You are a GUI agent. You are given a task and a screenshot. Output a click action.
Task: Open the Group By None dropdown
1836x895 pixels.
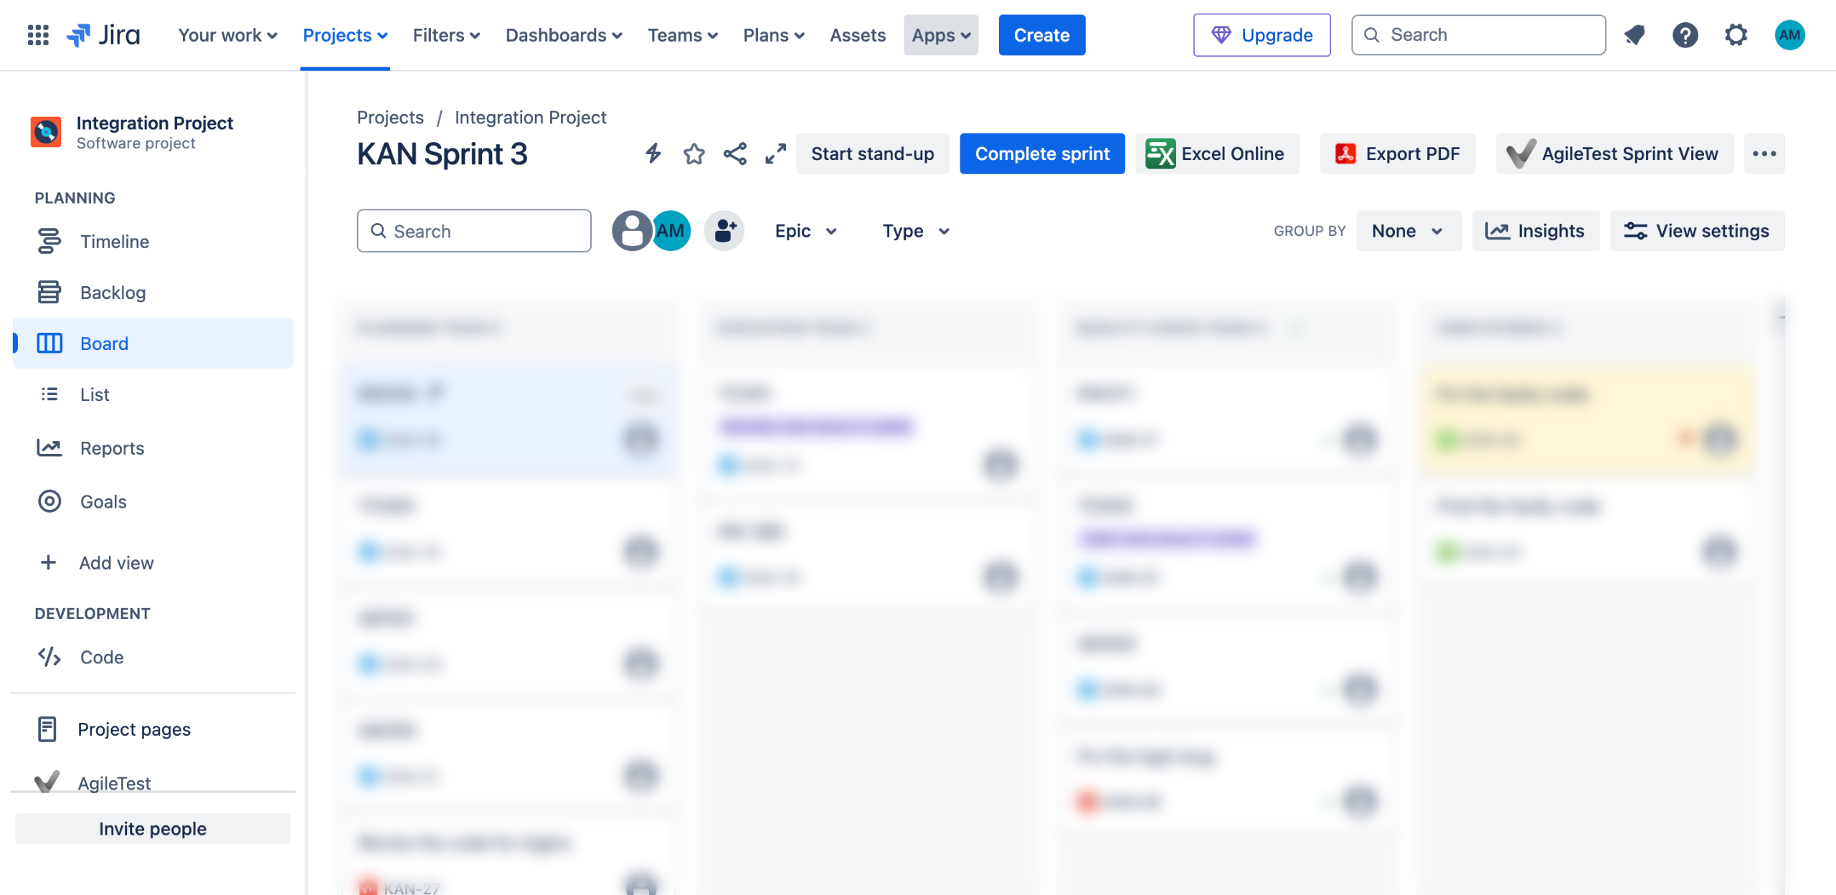click(x=1407, y=231)
